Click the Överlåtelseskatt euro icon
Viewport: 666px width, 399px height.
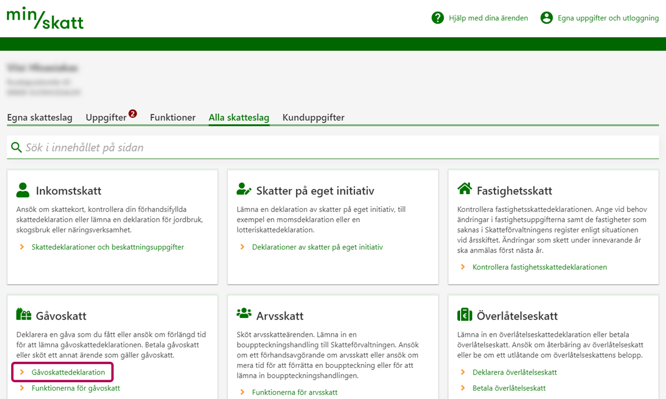pos(465,315)
